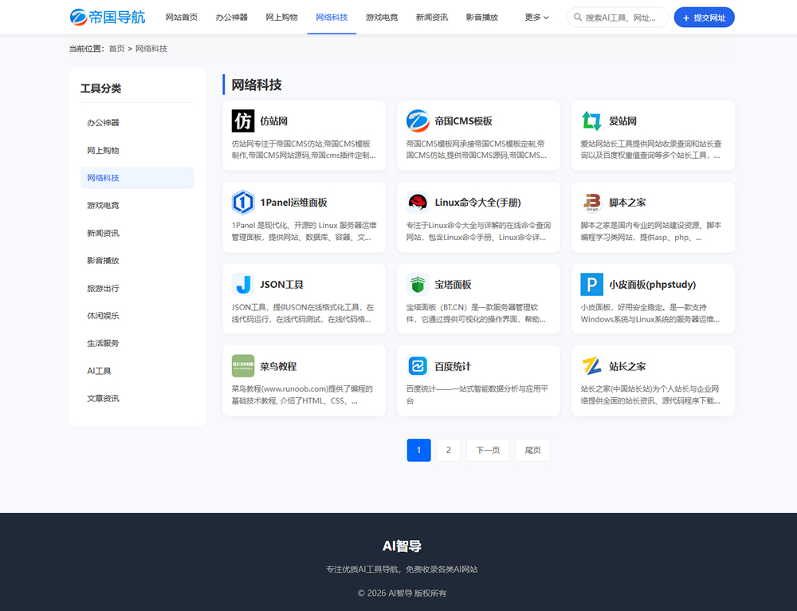The height and width of the screenshot is (611, 797).
Task: Click the 工具分类 sidebar heading
Action: (x=100, y=88)
